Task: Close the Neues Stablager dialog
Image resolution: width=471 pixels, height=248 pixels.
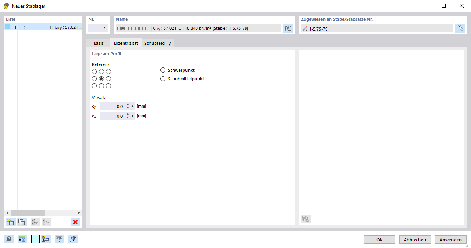Action: point(461,6)
